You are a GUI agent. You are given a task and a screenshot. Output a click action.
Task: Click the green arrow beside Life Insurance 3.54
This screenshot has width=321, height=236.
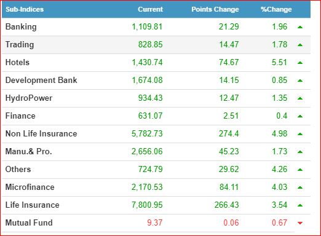click(300, 205)
